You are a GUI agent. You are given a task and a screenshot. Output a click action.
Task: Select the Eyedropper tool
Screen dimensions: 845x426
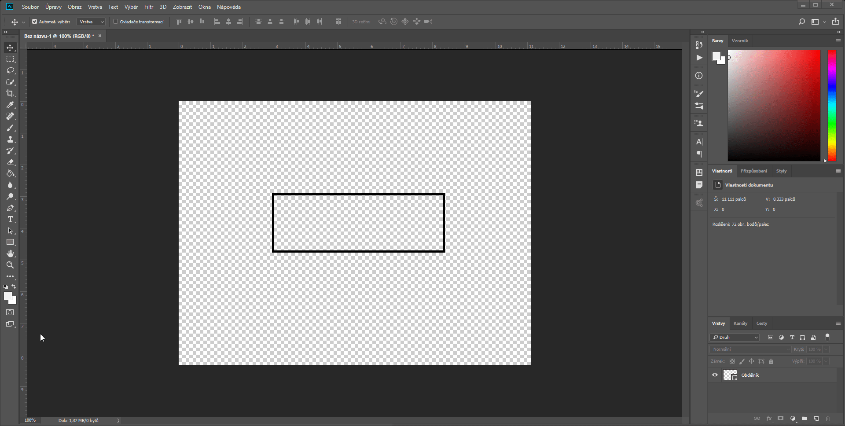point(10,105)
